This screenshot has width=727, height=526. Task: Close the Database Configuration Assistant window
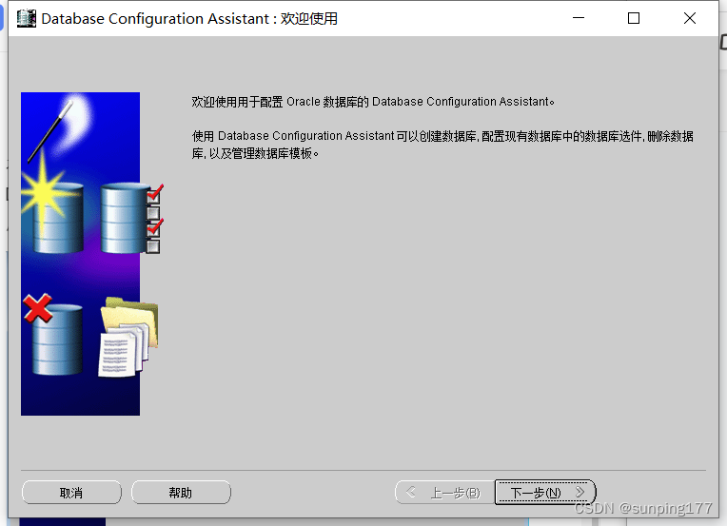690,18
